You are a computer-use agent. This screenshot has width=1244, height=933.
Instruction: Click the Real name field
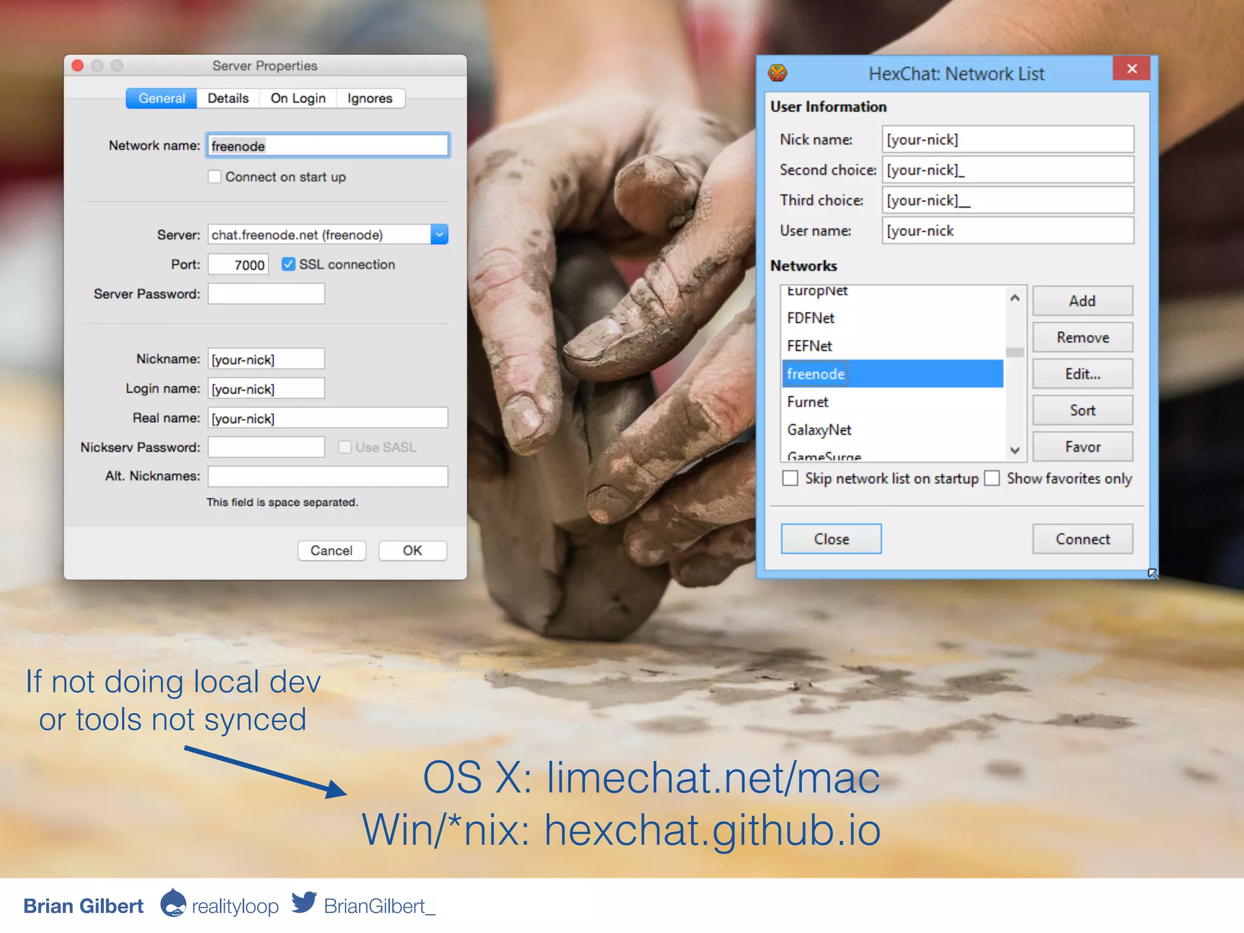(x=328, y=418)
